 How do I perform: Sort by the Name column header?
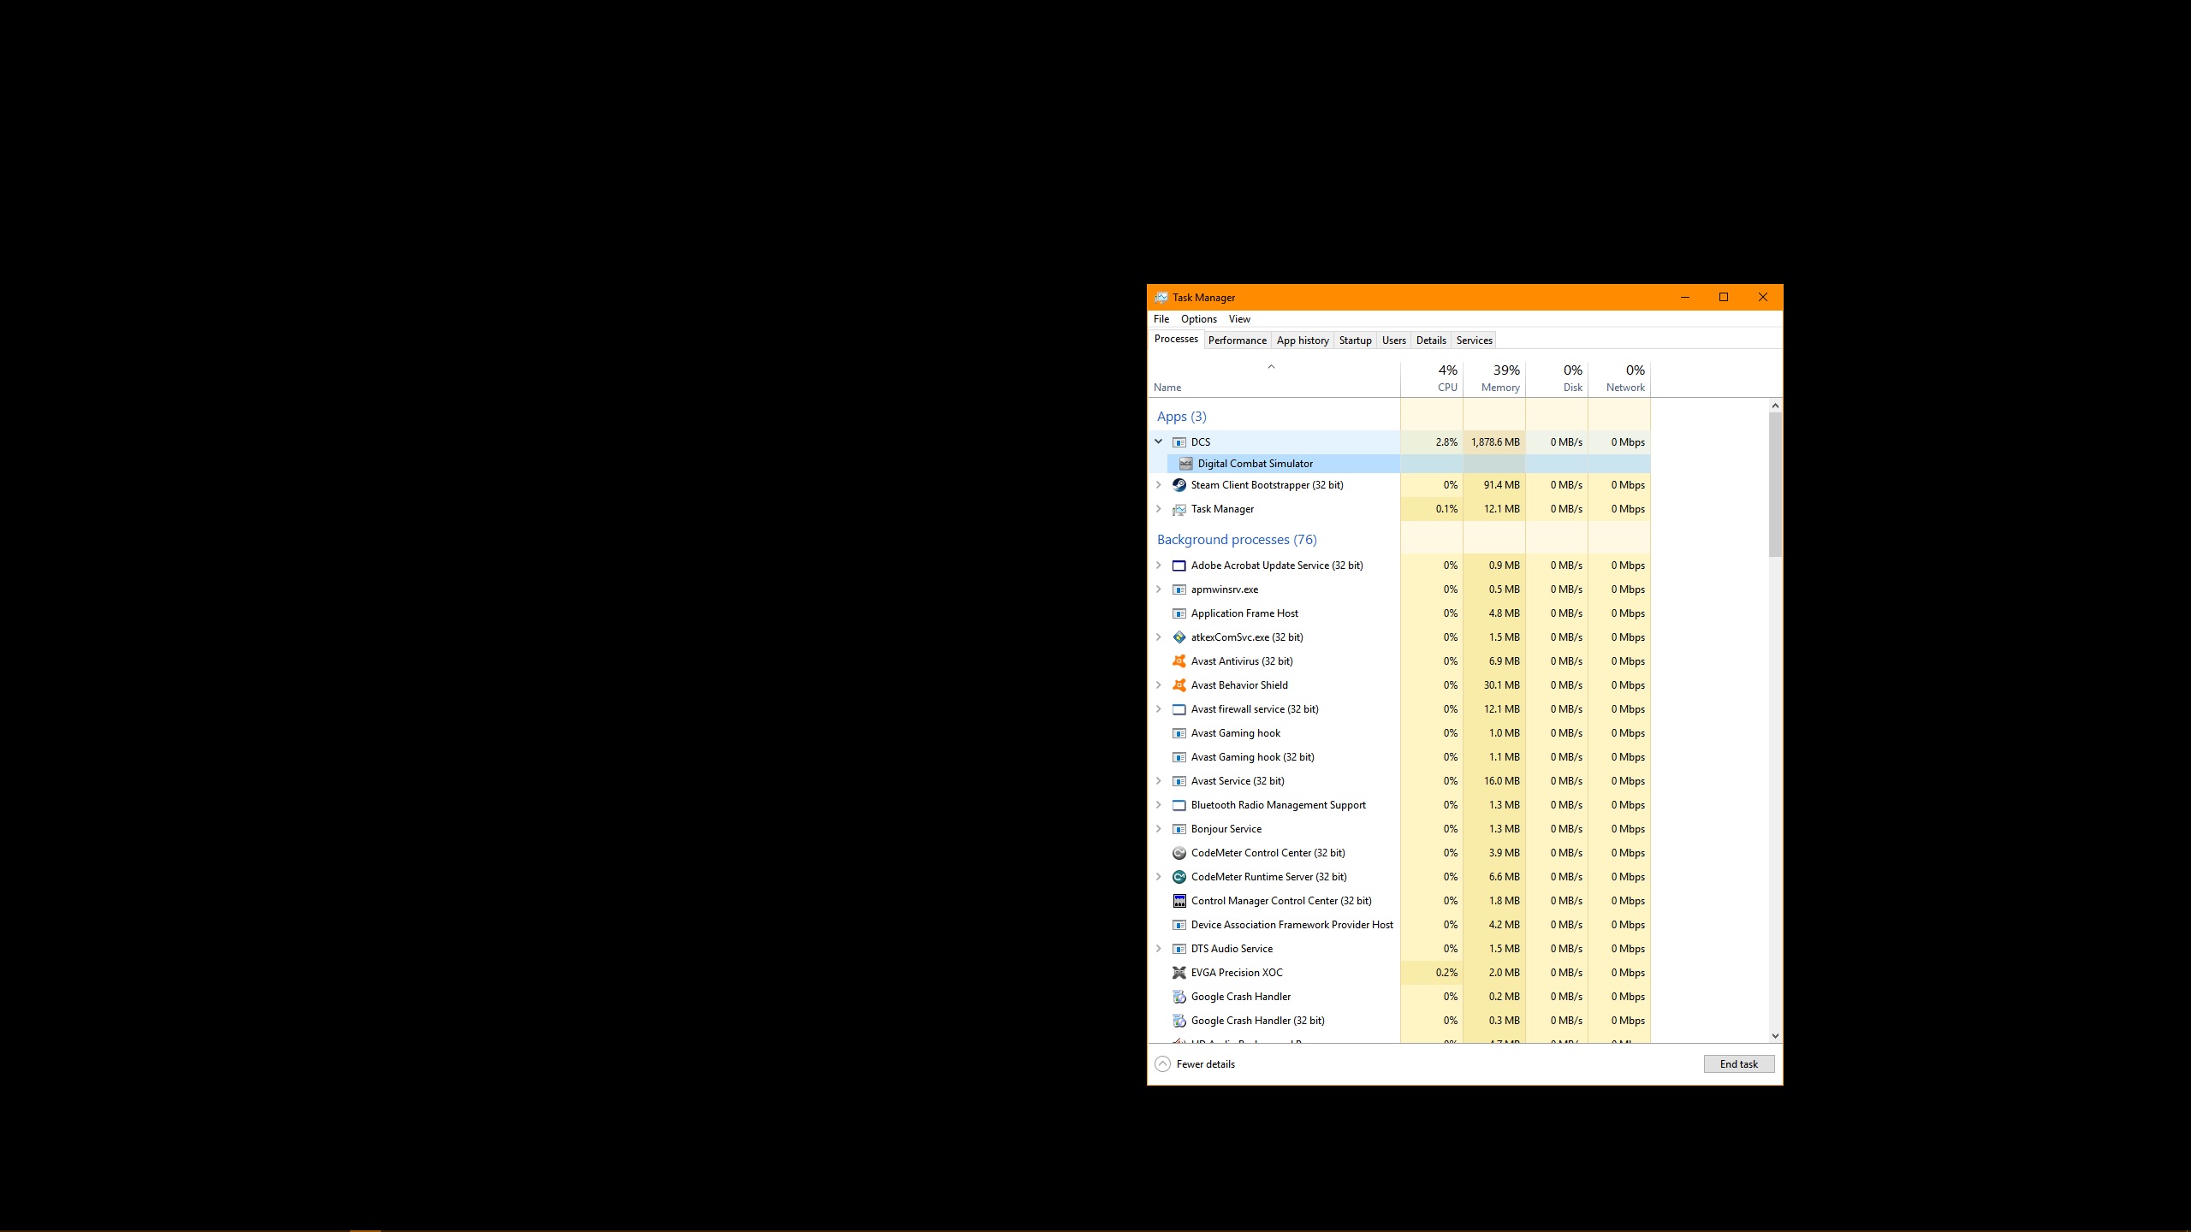click(x=1274, y=378)
